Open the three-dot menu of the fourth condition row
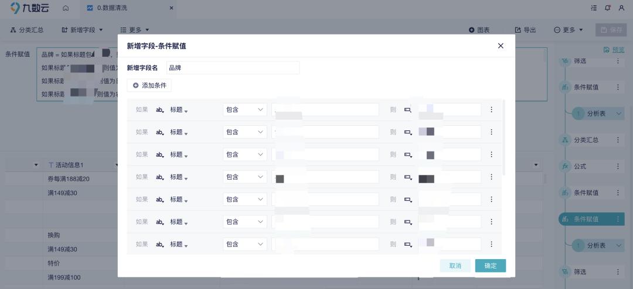The width and height of the screenshot is (633, 289). [491, 177]
